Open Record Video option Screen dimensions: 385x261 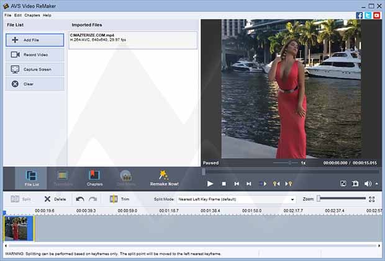coord(35,55)
